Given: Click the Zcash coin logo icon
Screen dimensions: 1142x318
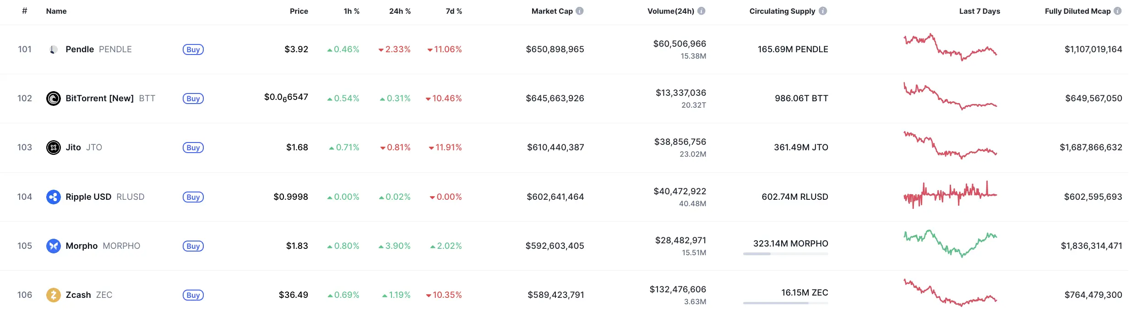Looking at the screenshot, I should pyautogui.click(x=54, y=295).
